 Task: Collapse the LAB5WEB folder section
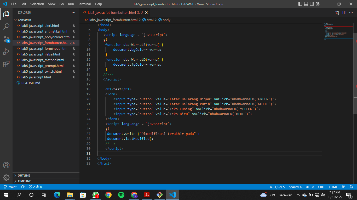(x=46, y=20)
